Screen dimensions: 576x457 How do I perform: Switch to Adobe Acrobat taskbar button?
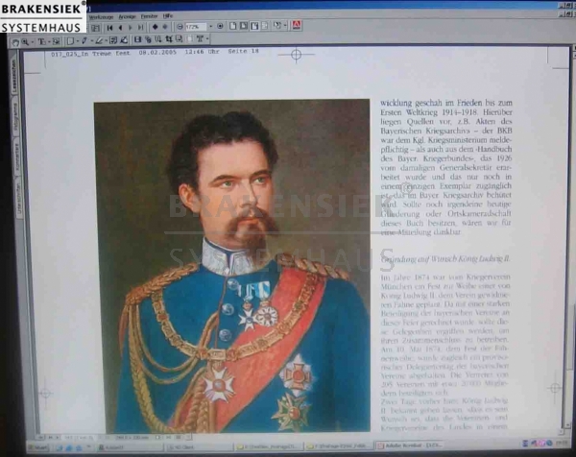pyautogui.click(x=412, y=445)
